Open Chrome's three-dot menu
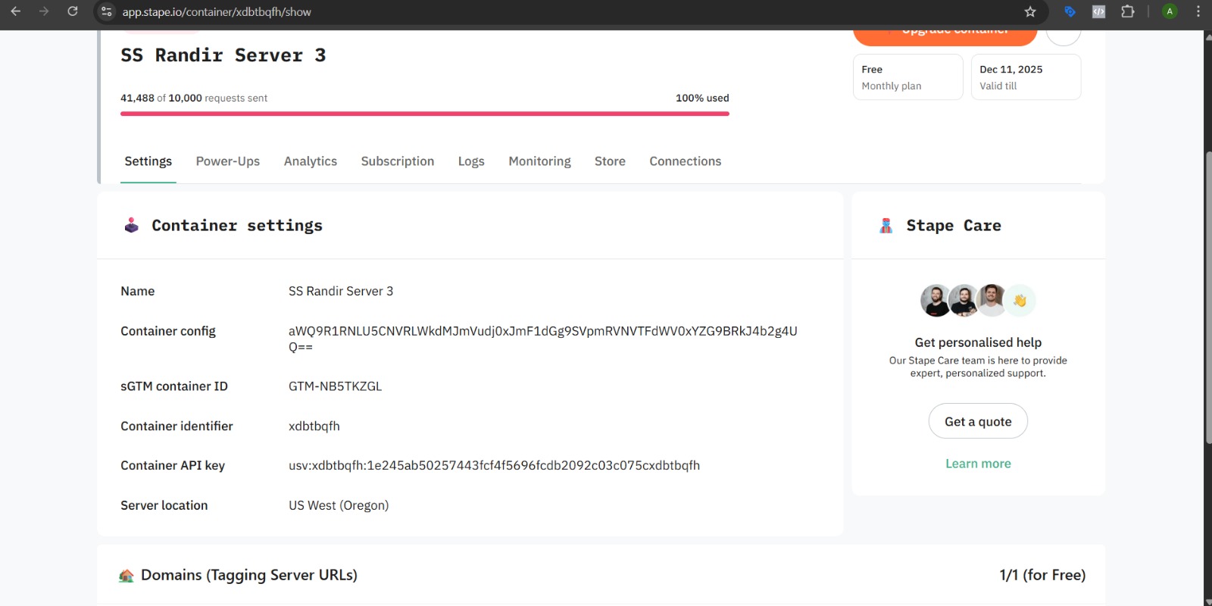 tap(1198, 11)
